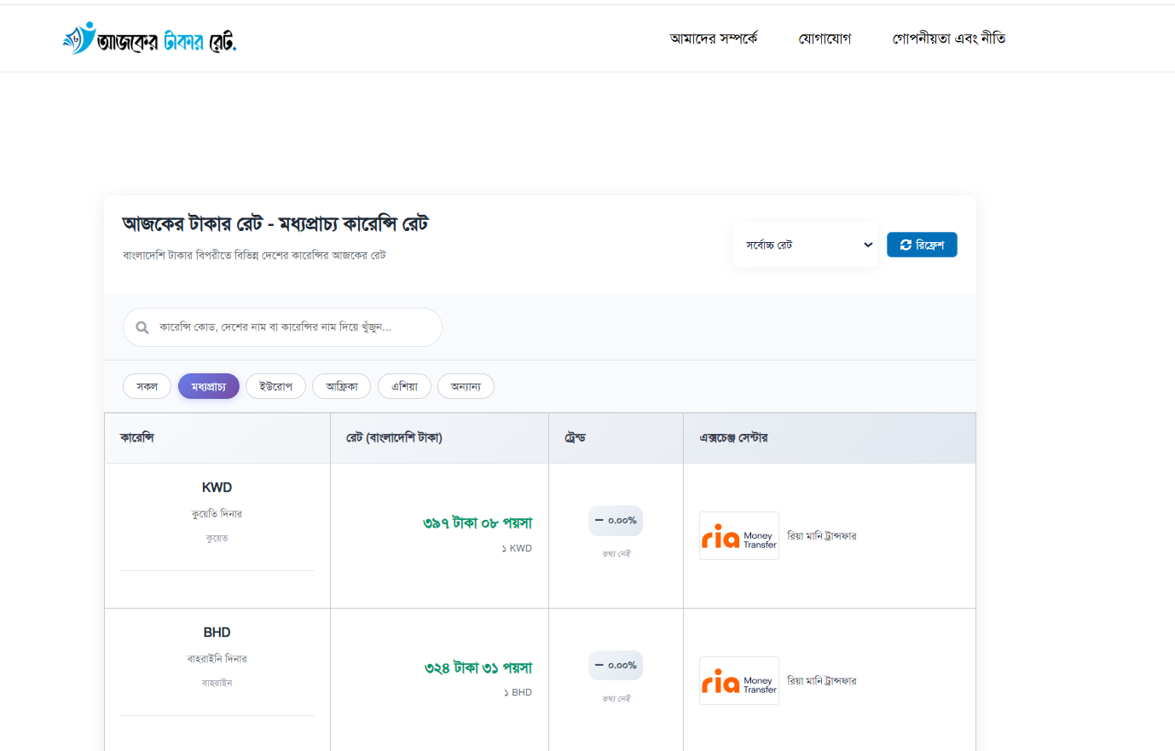Viewport: 1175px width, 751px height.
Task: Select the সকল filter tab
Action: (147, 386)
